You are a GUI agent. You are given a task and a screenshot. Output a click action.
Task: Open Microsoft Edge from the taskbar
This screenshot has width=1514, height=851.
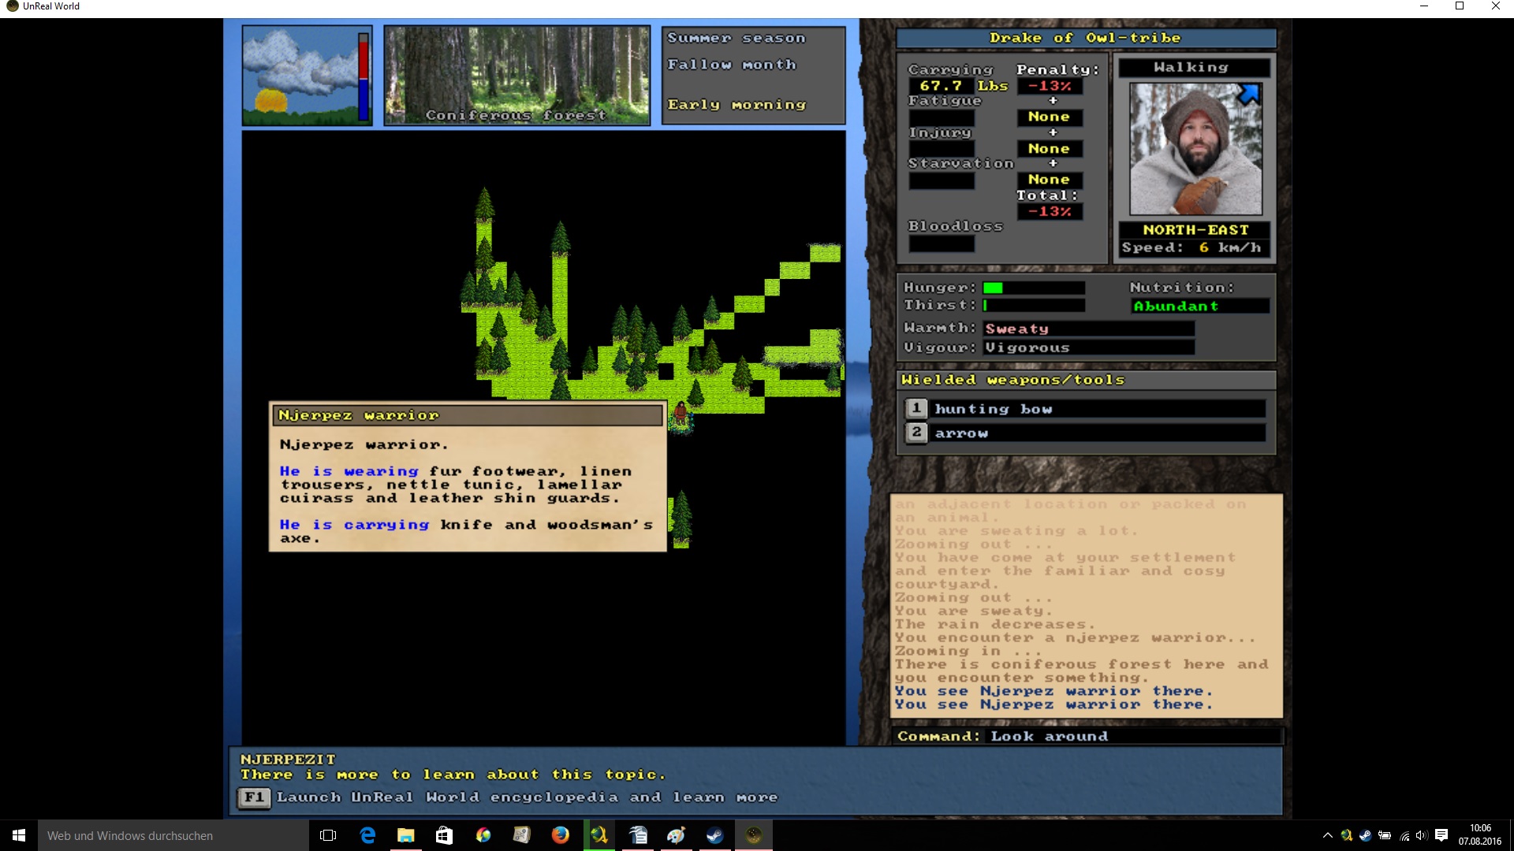tap(367, 835)
